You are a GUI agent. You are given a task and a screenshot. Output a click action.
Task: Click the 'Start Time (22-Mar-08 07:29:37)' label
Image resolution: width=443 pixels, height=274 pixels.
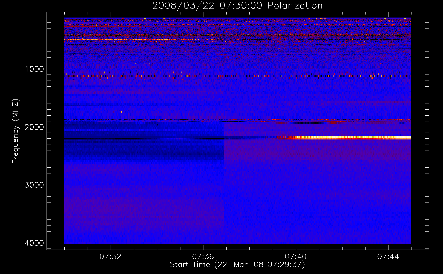(x=237, y=265)
